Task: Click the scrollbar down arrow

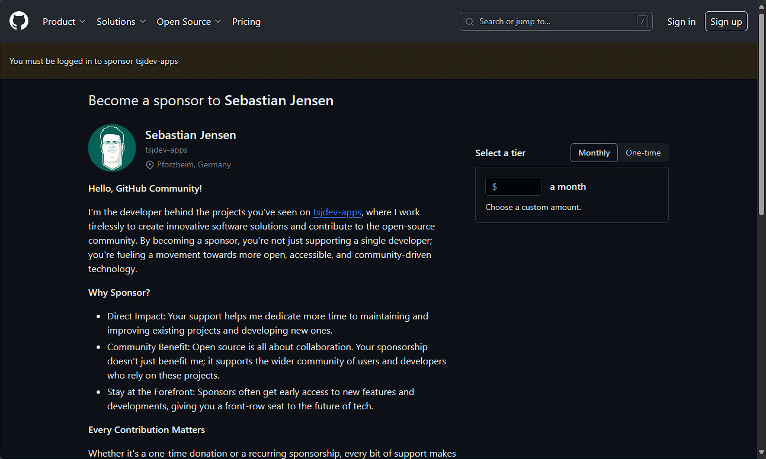Action: tap(761, 454)
